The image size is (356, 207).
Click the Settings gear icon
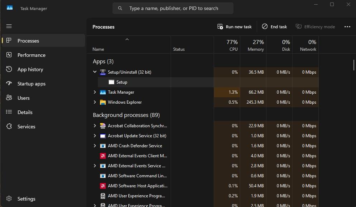9,199
